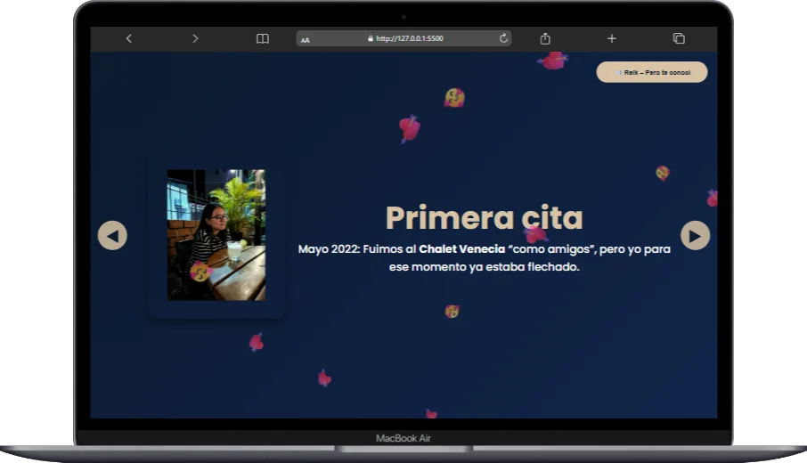The height and width of the screenshot is (463, 807).
Task: Click the Primera cita heading
Action: point(485,217)
